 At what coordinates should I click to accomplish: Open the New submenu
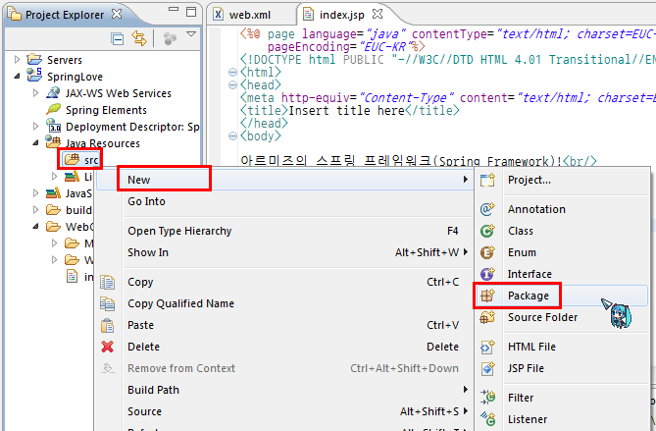[284, 180]
